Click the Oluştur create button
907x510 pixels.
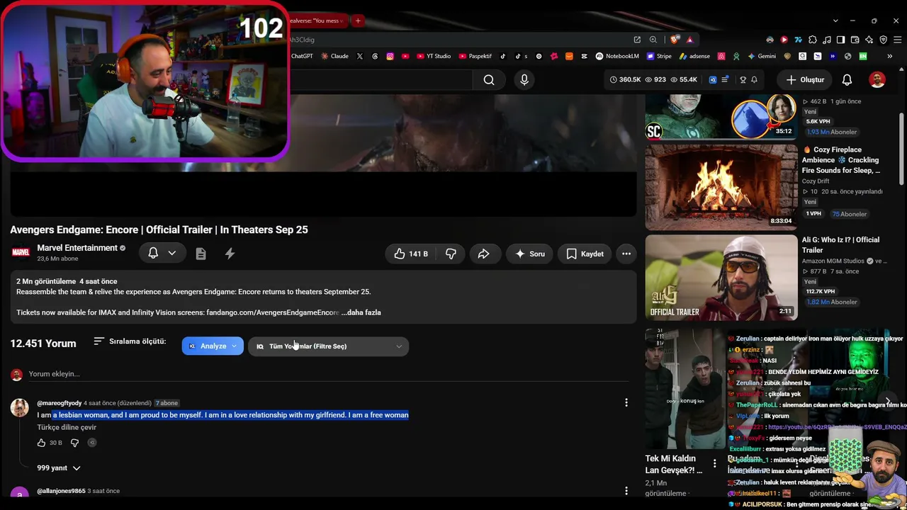(x=805, y=80)
